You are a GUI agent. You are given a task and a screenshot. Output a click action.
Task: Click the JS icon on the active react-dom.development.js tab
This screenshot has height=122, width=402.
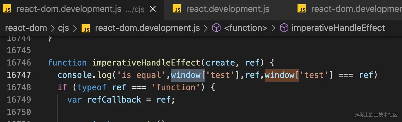click(7, 9)
